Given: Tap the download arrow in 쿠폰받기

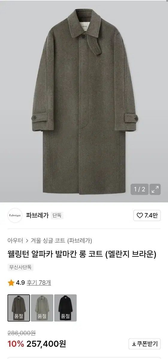Looking at the screenshot, I should [134, 344].
